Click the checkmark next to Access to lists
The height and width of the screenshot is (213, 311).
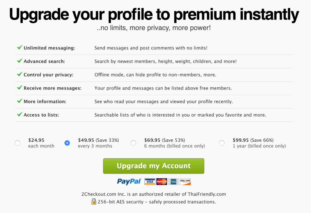tap(19, 115)
